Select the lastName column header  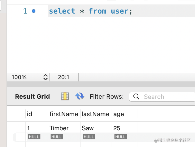coord(95,114)
